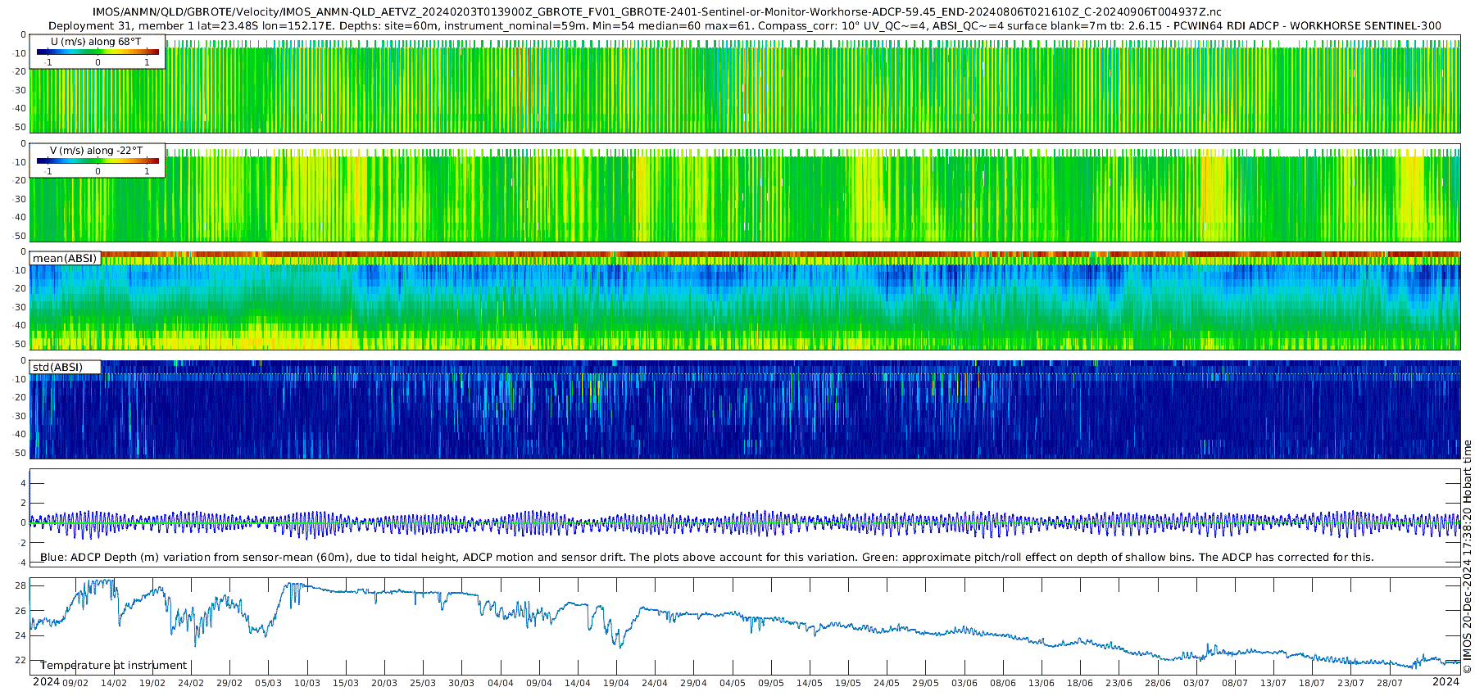Click the '24/02' date tick label
Viewport: 1475px width, 696px height.
191,683
